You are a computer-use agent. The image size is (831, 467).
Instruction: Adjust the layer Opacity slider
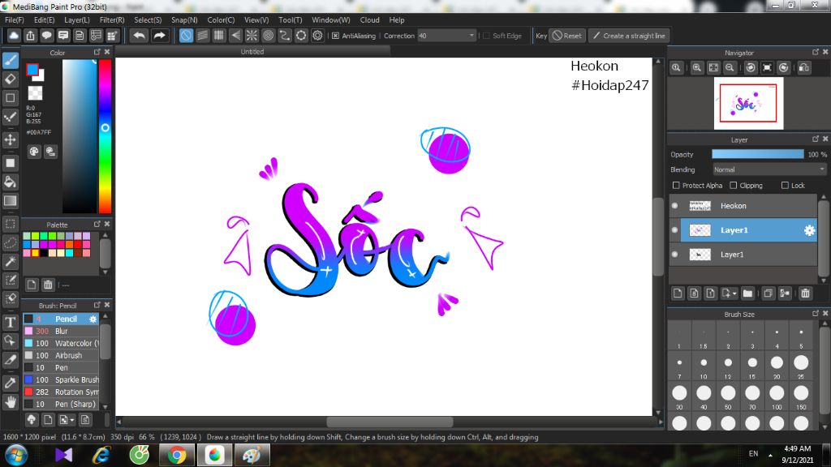(x=757, y=154)
